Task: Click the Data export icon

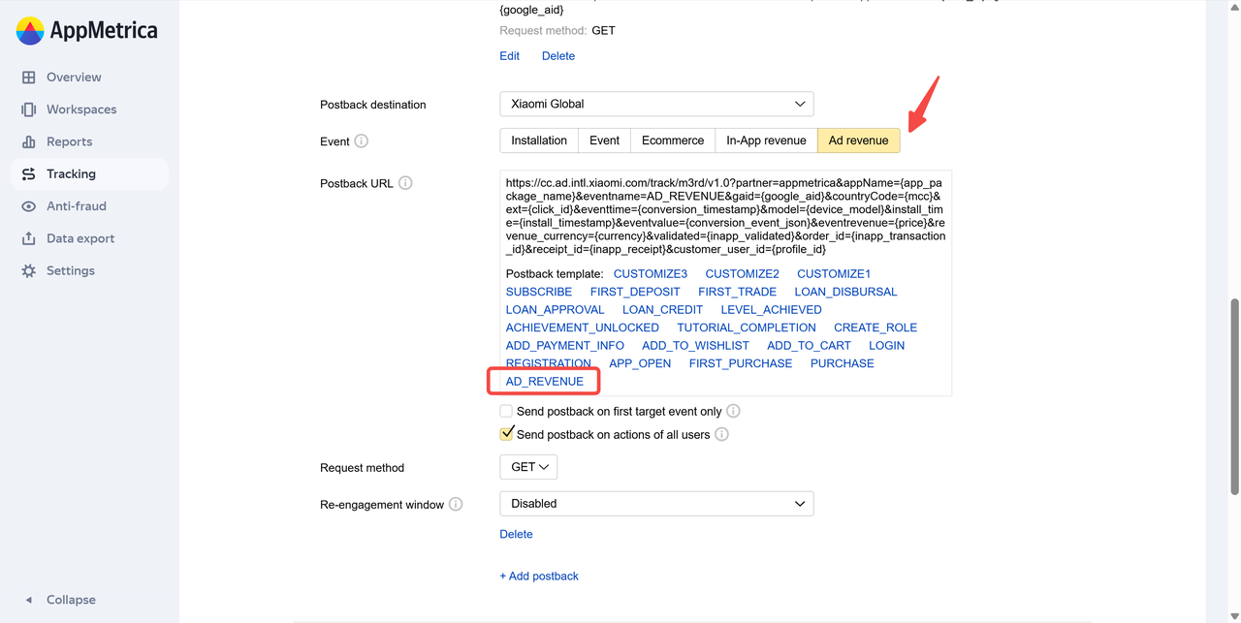Action: pos(29,238)
